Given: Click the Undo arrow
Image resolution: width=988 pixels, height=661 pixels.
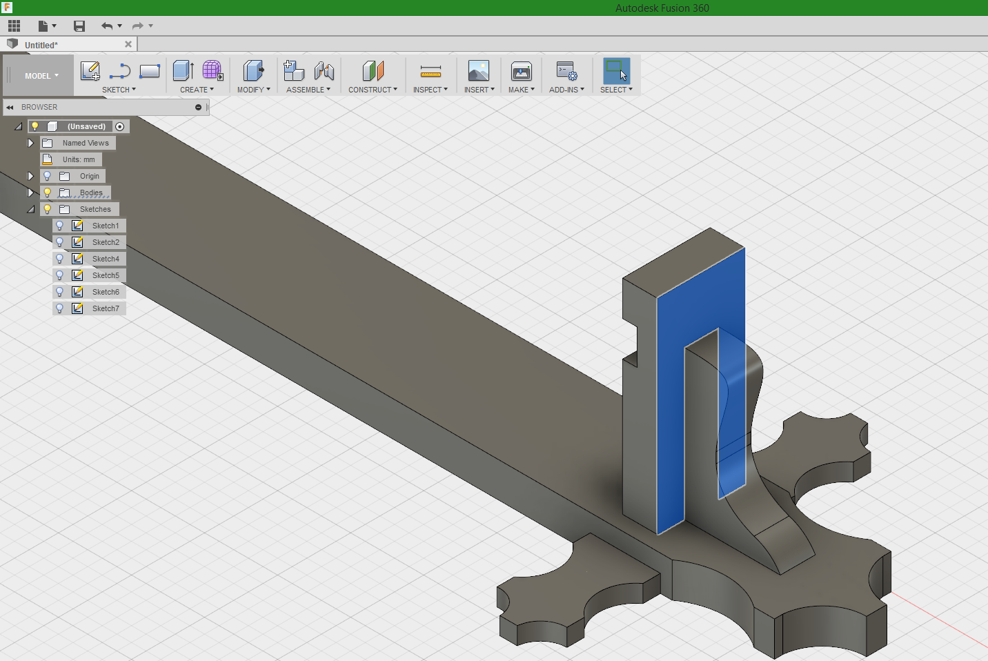Looking at the screenshot, I should (x=107, y=26).
